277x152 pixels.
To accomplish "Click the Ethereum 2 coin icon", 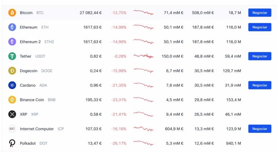I will pyautogui.click(x=12, y=42).
